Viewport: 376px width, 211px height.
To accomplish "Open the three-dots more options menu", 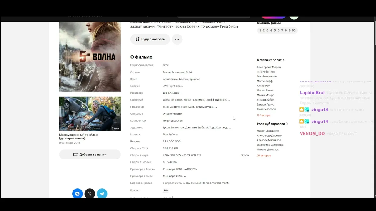I will (x=177, y=39).
